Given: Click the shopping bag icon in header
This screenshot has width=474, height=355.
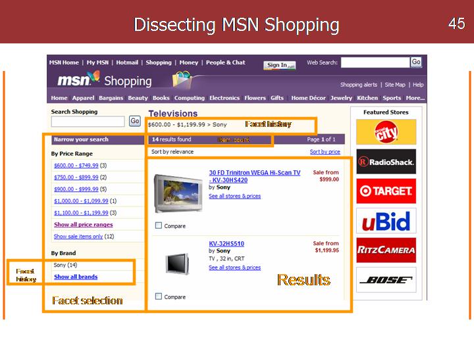Looking at the screenshot, I should pos(182,80).
